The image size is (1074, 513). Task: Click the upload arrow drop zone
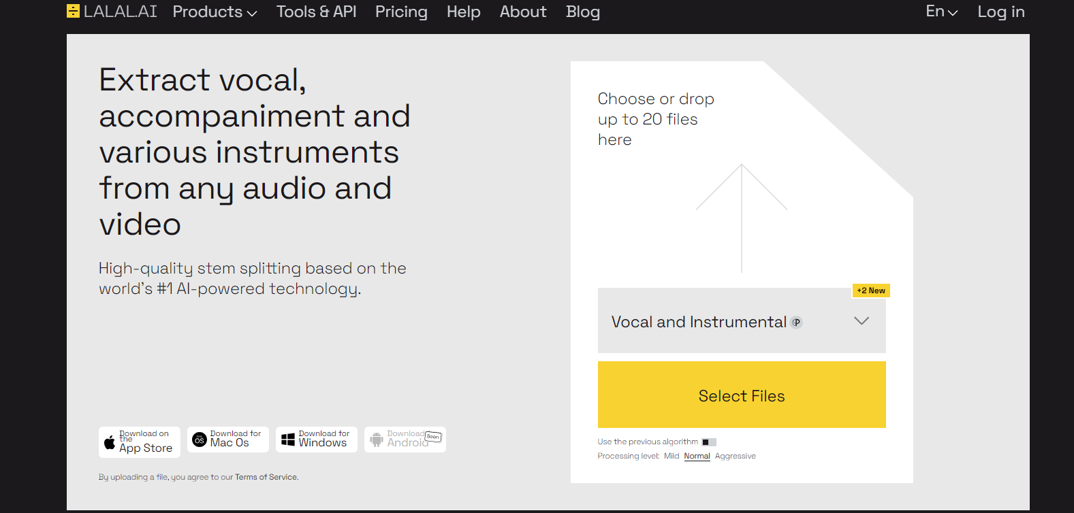click(742, 218)
